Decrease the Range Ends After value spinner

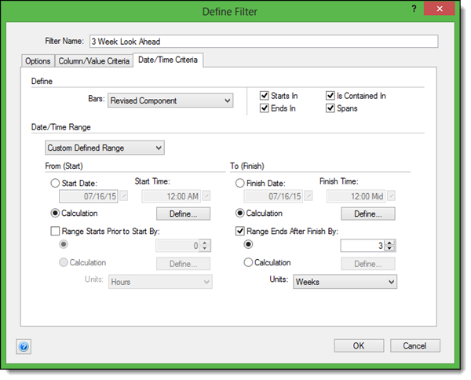point(391,249)
